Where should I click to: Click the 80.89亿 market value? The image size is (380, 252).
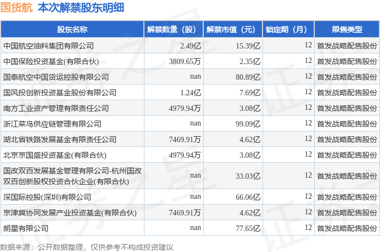tap(248, 77)
